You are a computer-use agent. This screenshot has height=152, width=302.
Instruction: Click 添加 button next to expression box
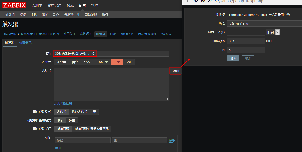(176, 71)
